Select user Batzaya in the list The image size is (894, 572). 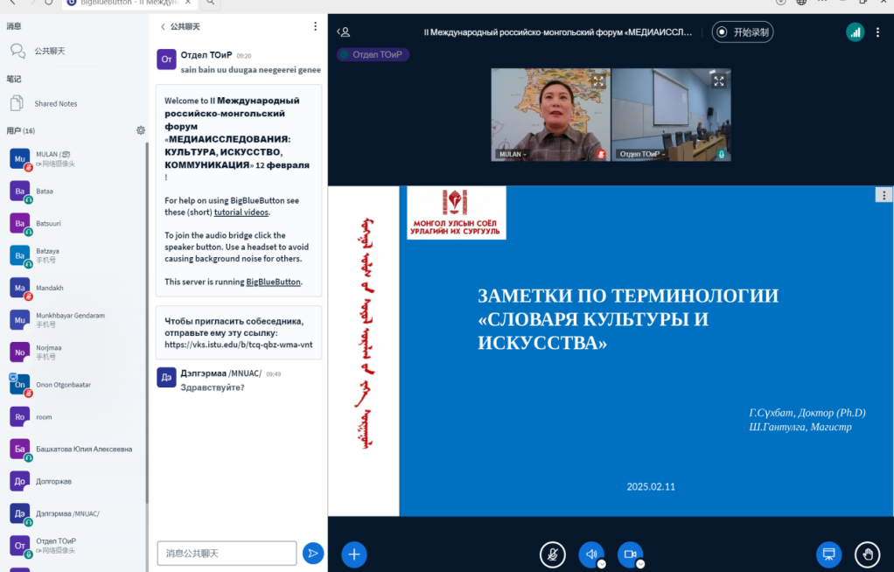point(74,255)
